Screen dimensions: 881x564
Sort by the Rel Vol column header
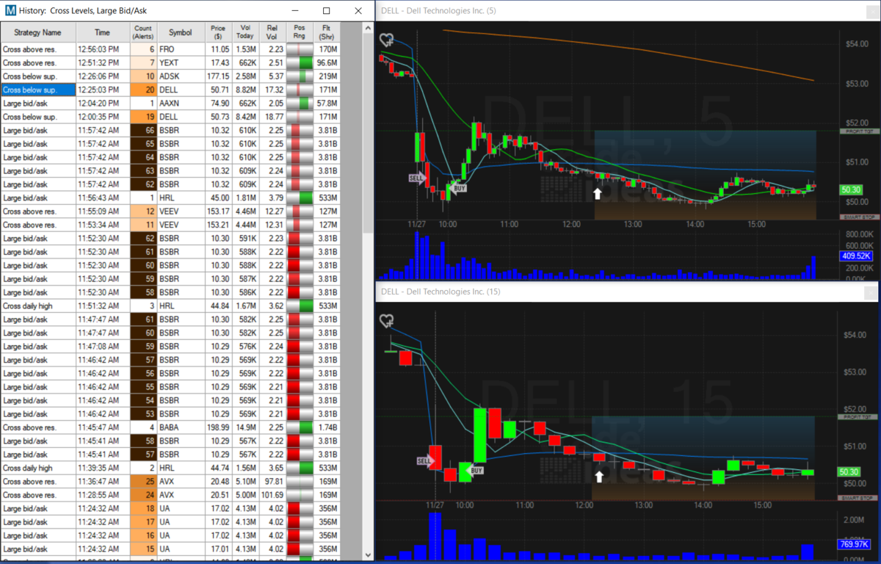click(x=273, y=32)
